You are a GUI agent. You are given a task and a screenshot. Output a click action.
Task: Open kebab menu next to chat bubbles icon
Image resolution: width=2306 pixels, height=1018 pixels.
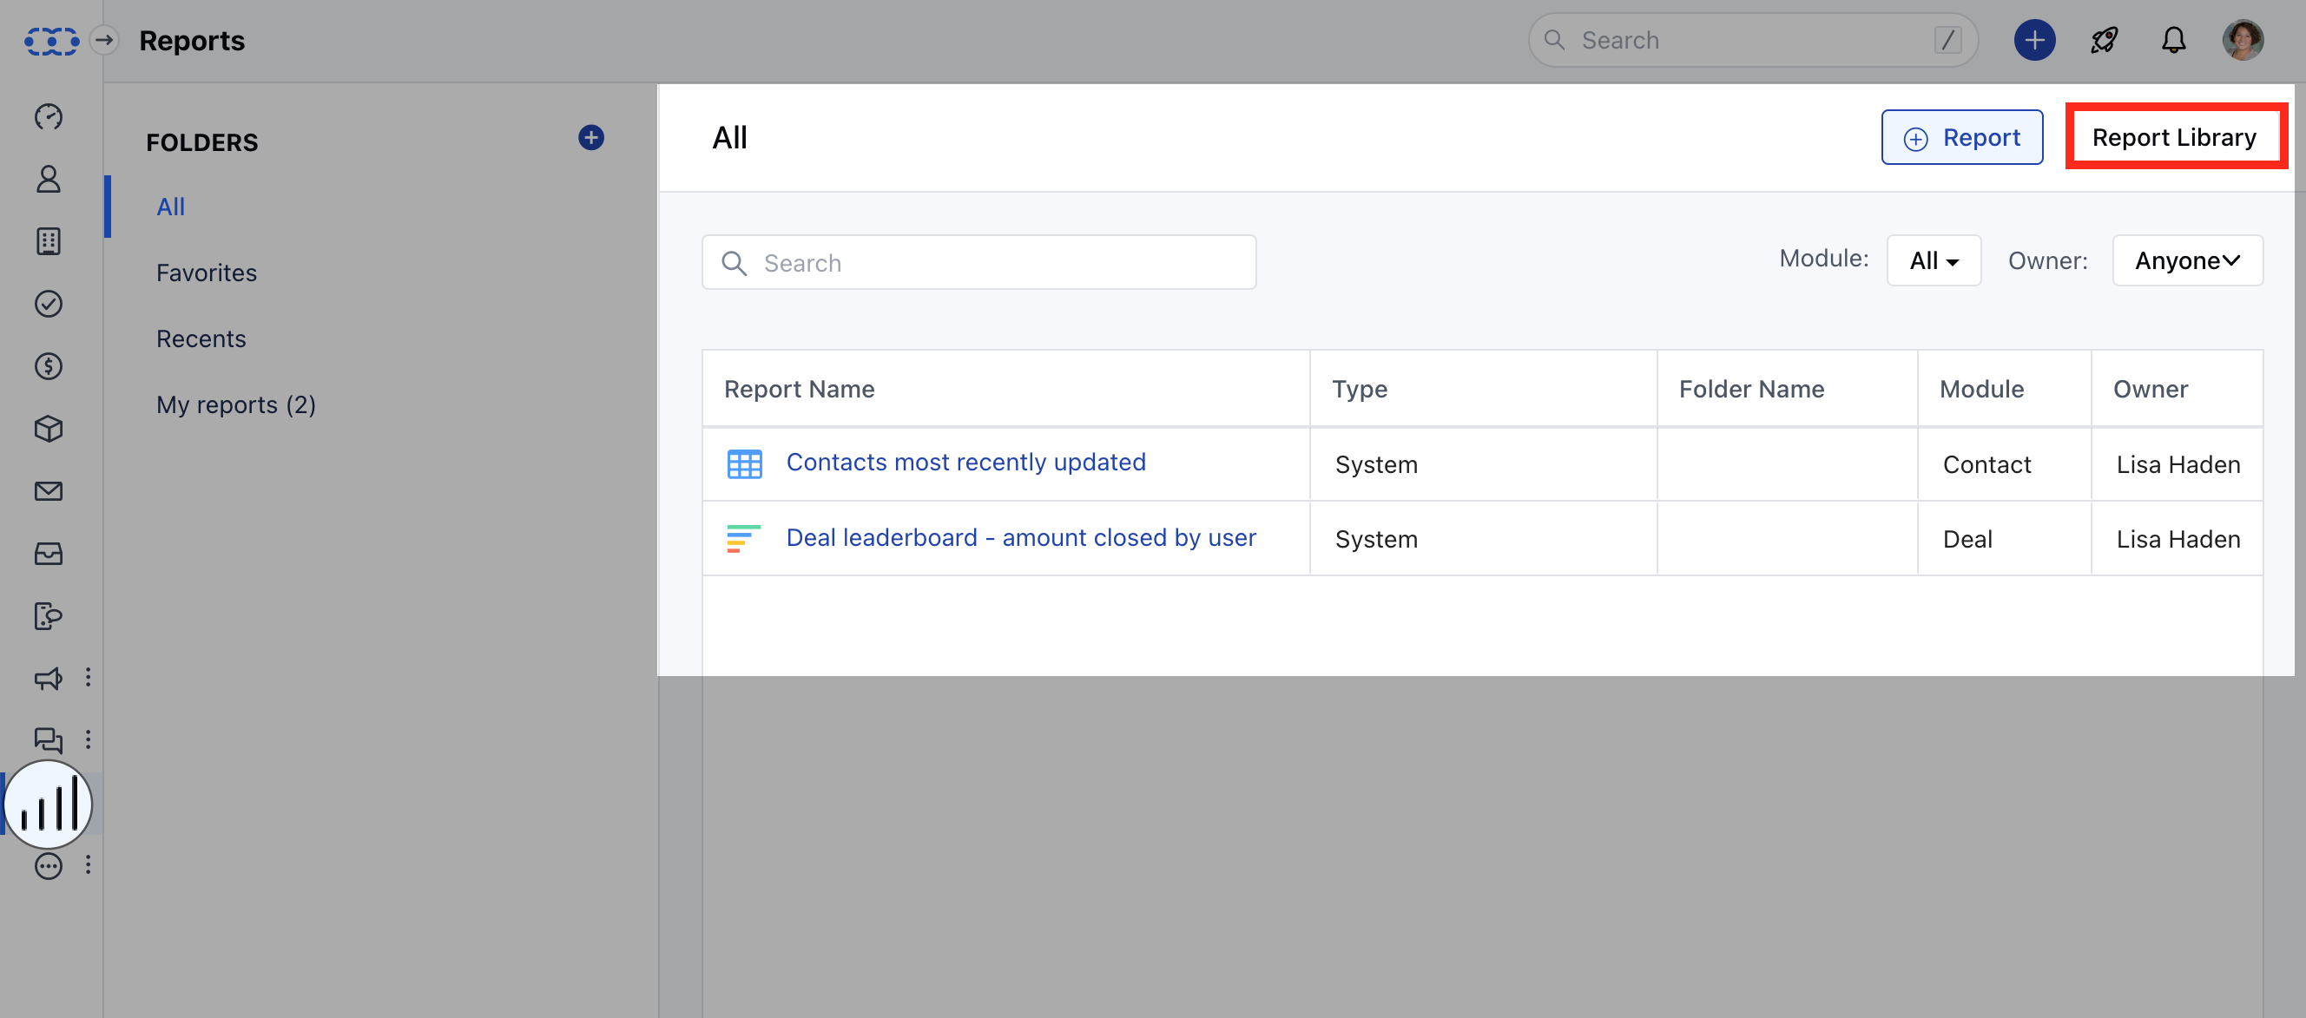88,739
